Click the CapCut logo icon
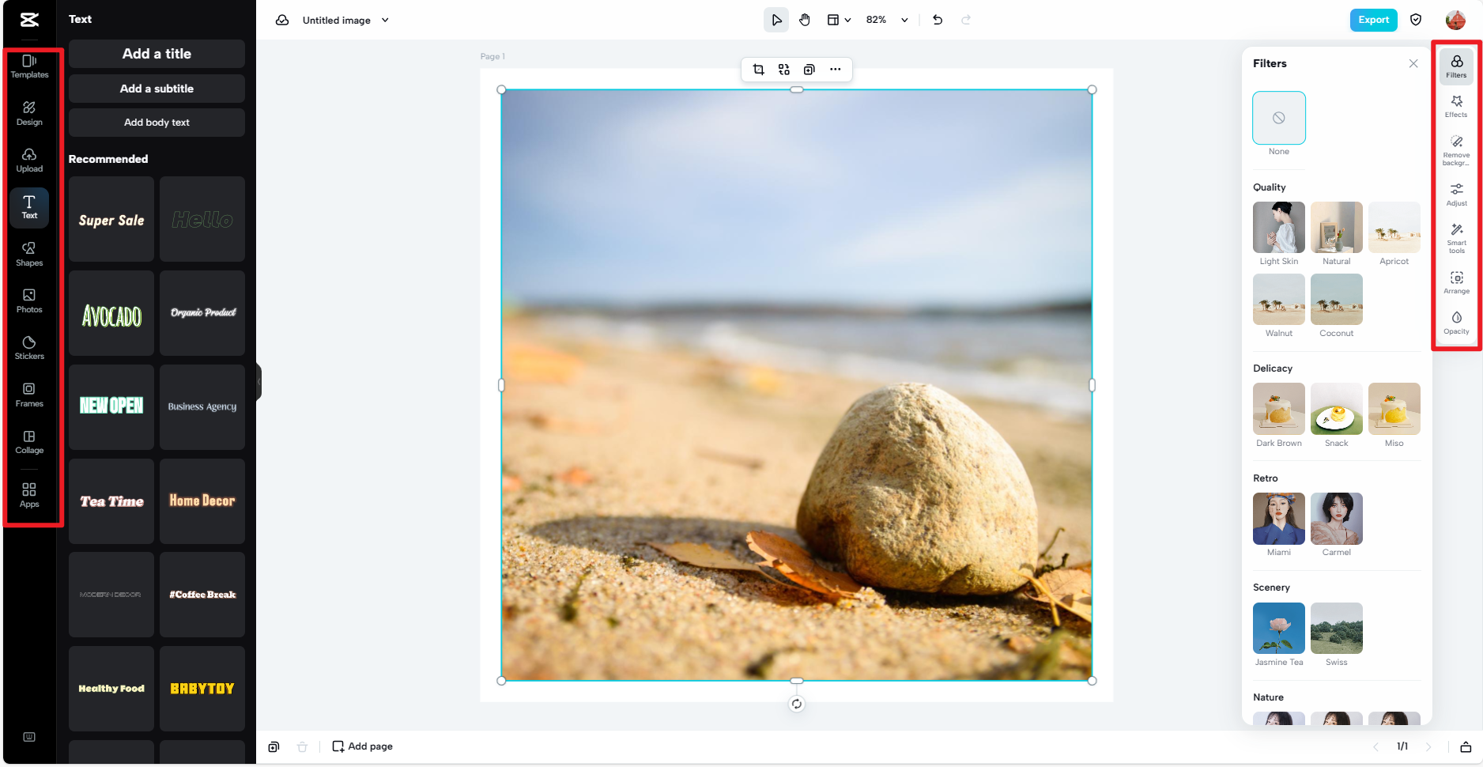Screen dimensions: 1483x767 pyautogui.click(x=29, y=20)
